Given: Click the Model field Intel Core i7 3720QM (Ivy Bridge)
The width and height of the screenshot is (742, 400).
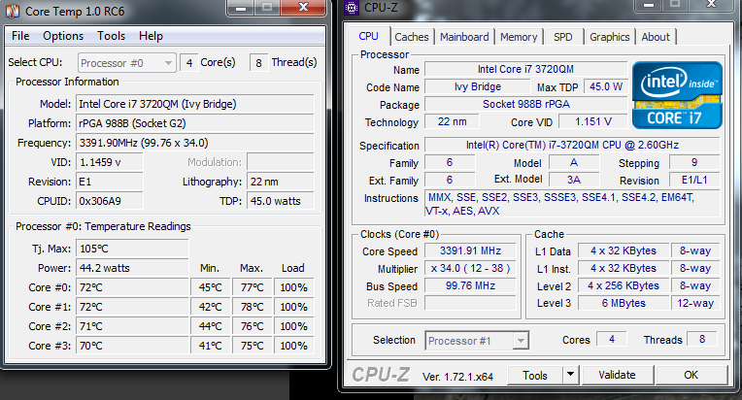Looking at the screenshot, I should point(195,104).
